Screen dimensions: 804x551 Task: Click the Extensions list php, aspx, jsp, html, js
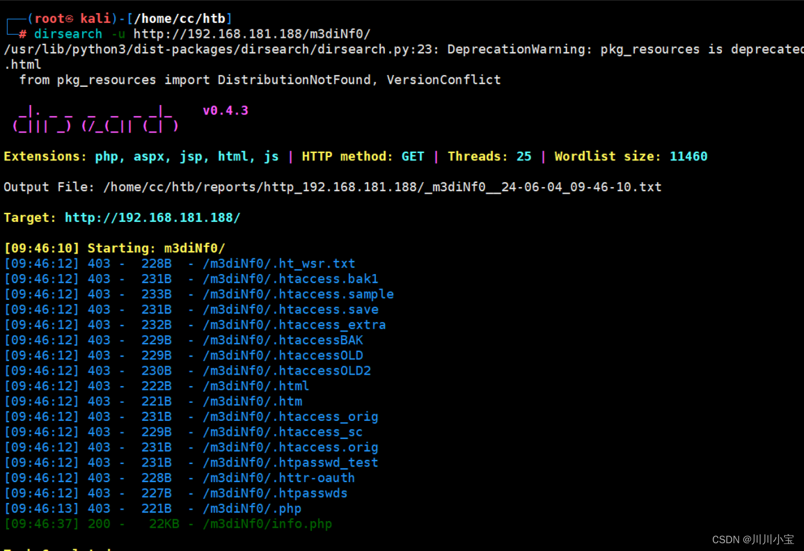tap(186, 156)
